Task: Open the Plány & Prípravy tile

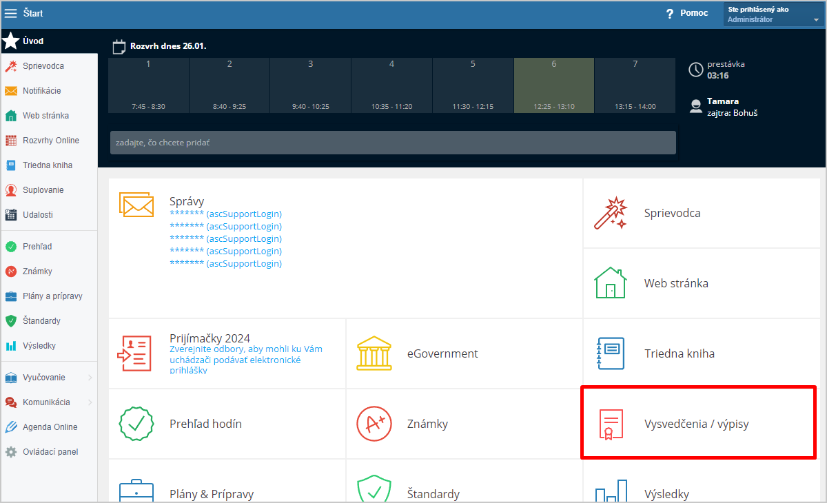Action: point(227,482)
